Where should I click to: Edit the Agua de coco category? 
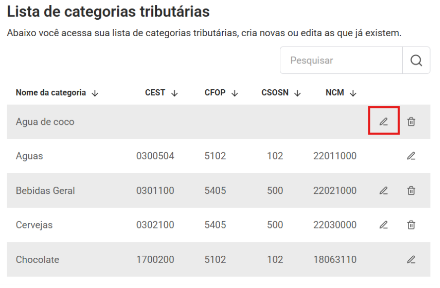[383, 121]
